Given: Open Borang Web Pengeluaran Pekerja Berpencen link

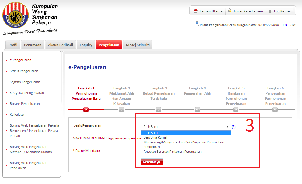Looking at the screenshot, I should [34, 131].
